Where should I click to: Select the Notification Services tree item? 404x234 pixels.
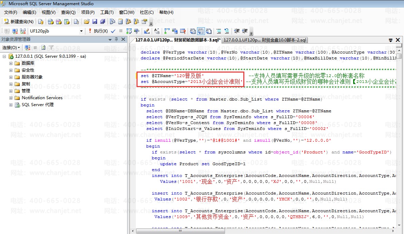point(42,98)
